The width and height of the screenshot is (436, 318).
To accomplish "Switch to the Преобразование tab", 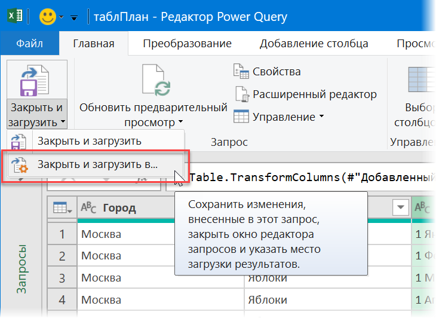I will coord(187,44).
